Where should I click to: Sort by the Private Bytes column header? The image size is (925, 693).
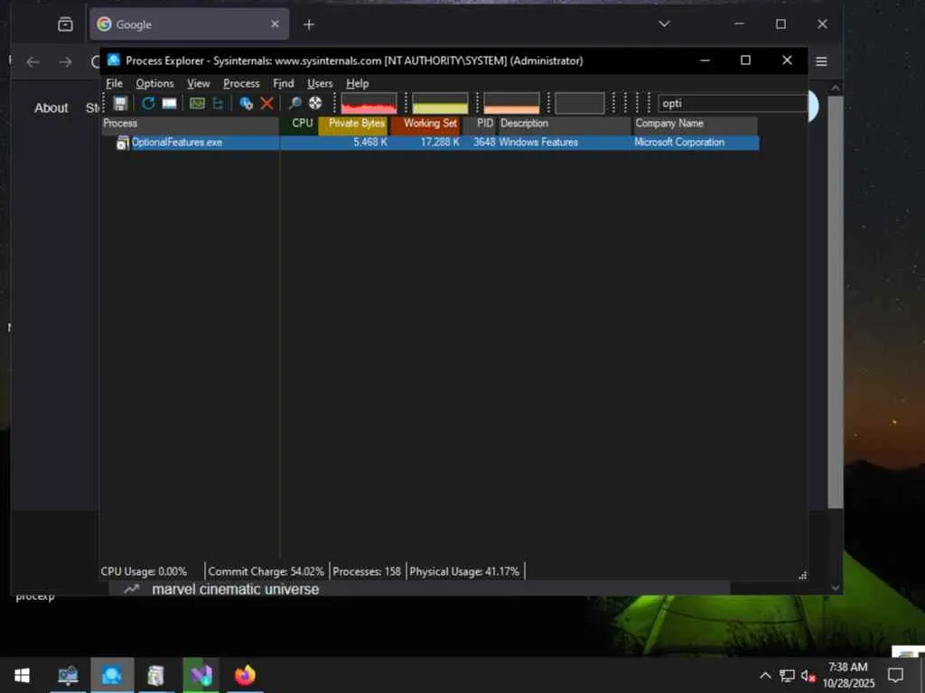[x=353, y=124]
